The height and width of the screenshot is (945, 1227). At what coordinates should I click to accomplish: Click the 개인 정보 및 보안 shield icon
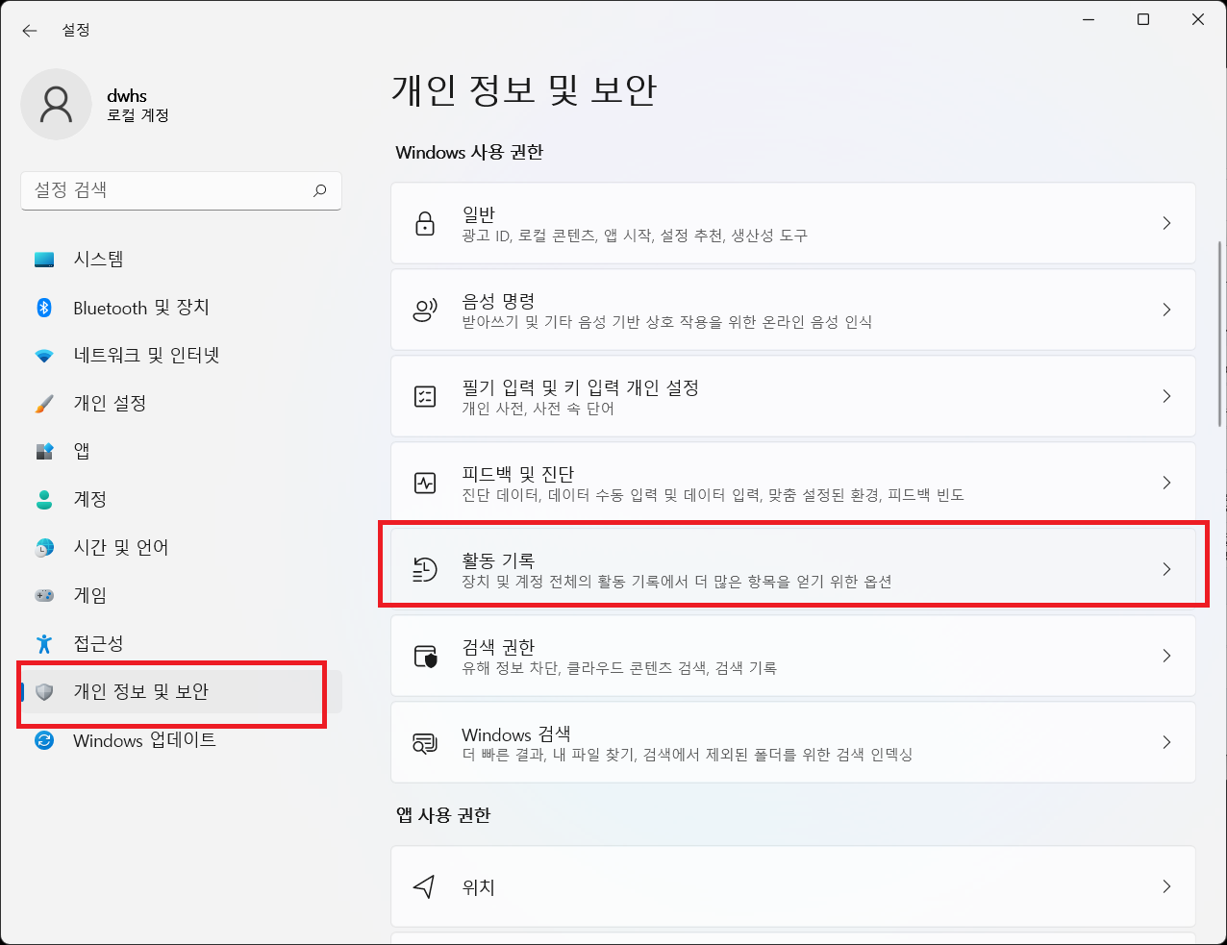[x=44, y=692]
